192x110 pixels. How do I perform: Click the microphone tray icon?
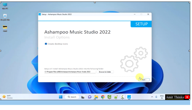(156, 97)
